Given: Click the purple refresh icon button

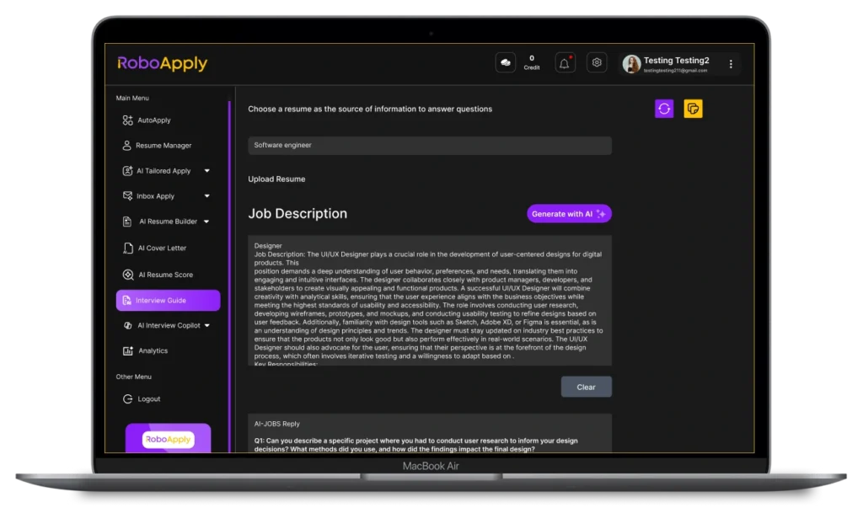Looking at the screenshot, I should pyautogui.click(x=664, y=109).
